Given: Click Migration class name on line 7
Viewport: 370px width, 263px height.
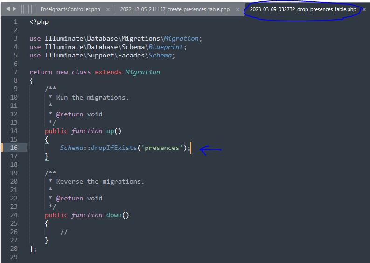Looking at the screenshot, I should tap(142, 72).
